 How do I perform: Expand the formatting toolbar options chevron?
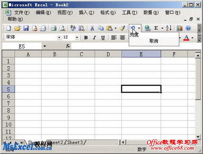199,38
